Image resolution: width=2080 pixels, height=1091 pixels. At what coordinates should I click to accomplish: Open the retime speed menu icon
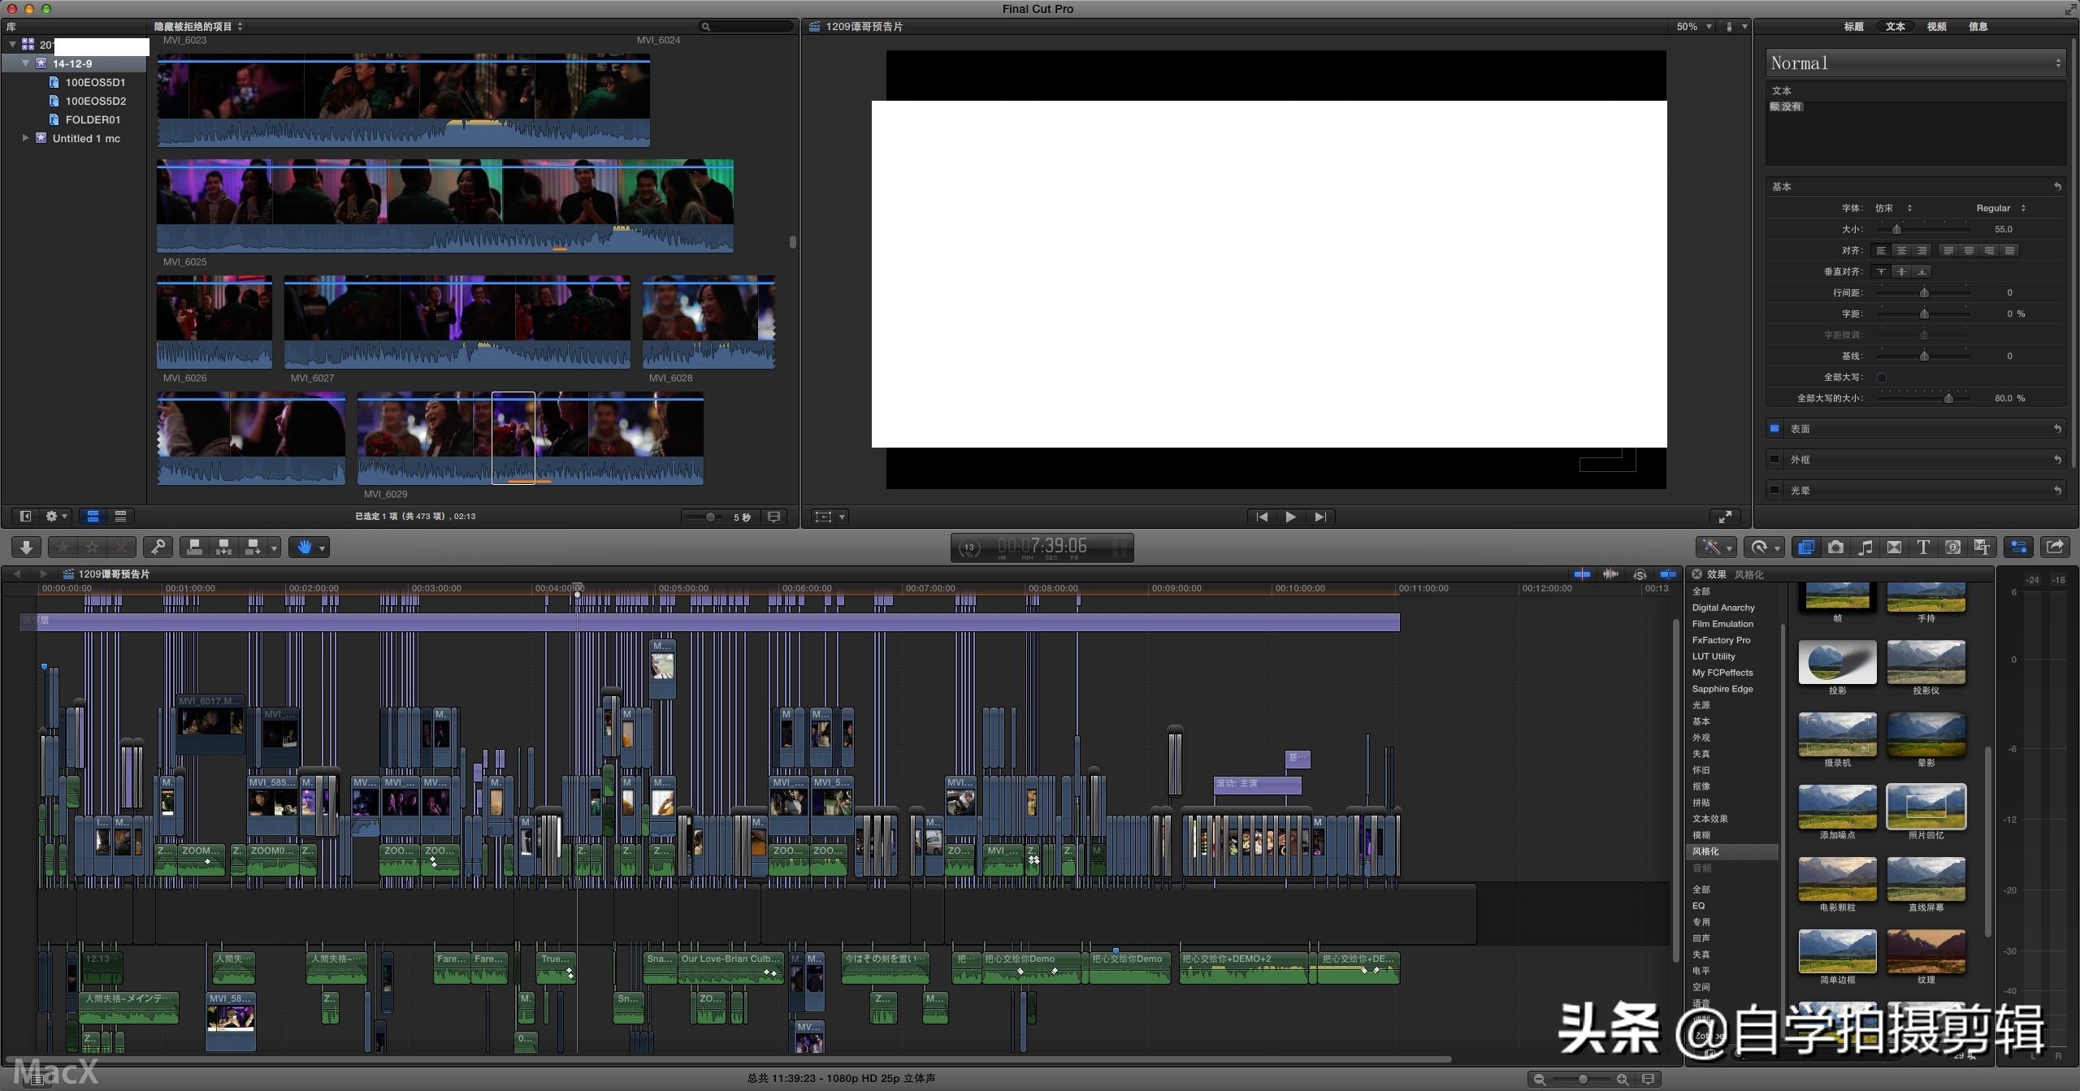pyautogui.click(x=1764, y=548)
